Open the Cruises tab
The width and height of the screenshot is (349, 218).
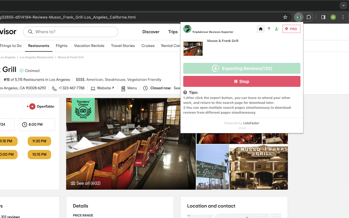(148, 46)
